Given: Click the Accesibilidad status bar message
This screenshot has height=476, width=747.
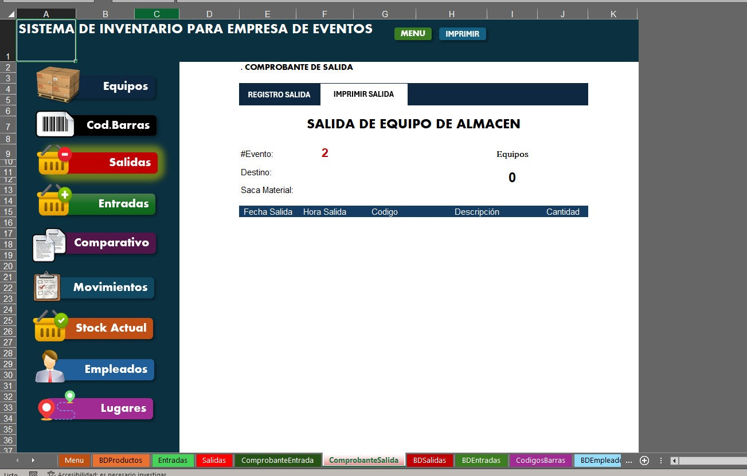Looking at the screenshot, I should (107, 474).
